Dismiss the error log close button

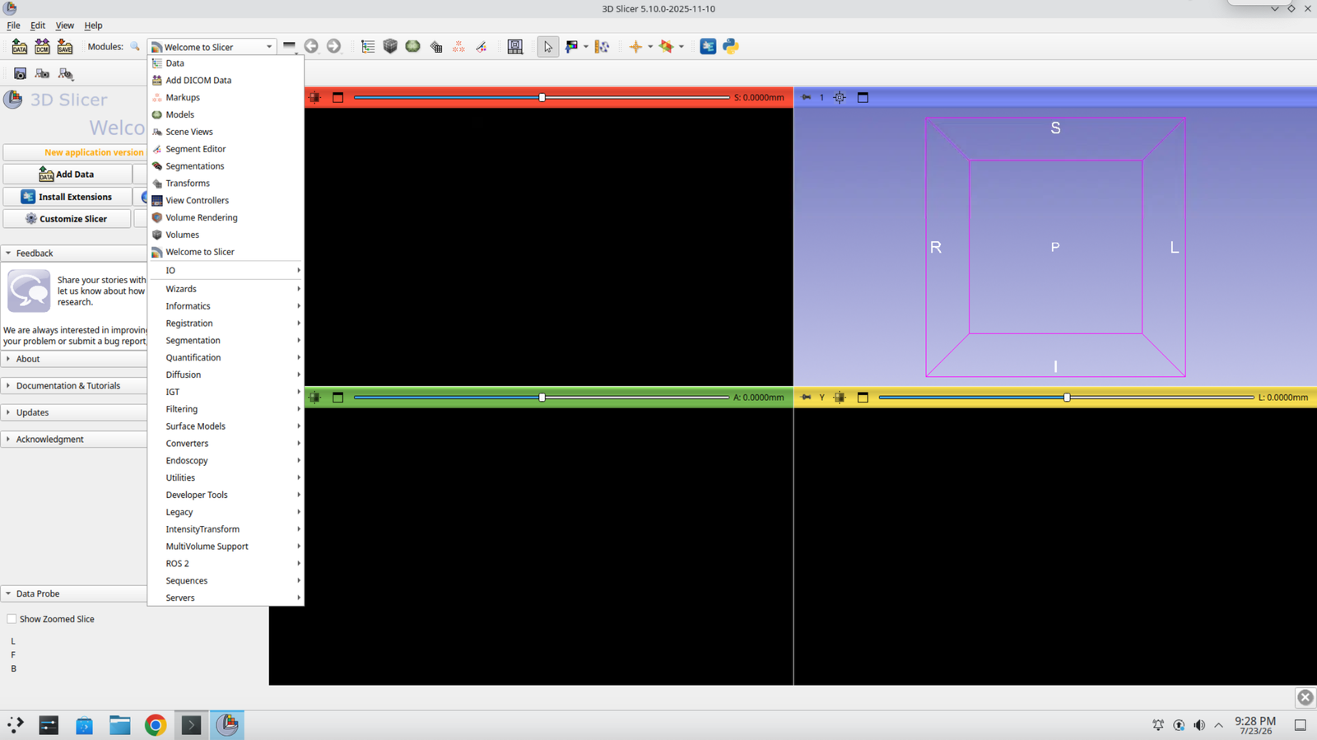[1305, 697]
